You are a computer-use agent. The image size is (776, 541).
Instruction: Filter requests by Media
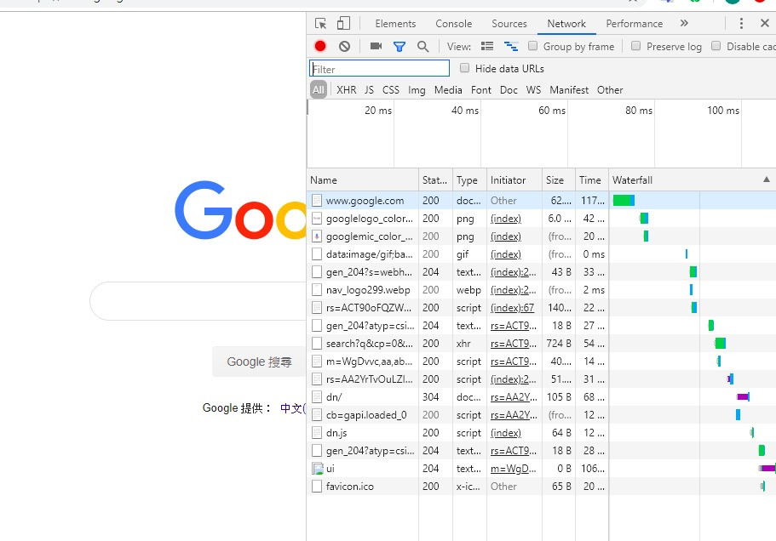pyautogui.click(x=448, y=90)
